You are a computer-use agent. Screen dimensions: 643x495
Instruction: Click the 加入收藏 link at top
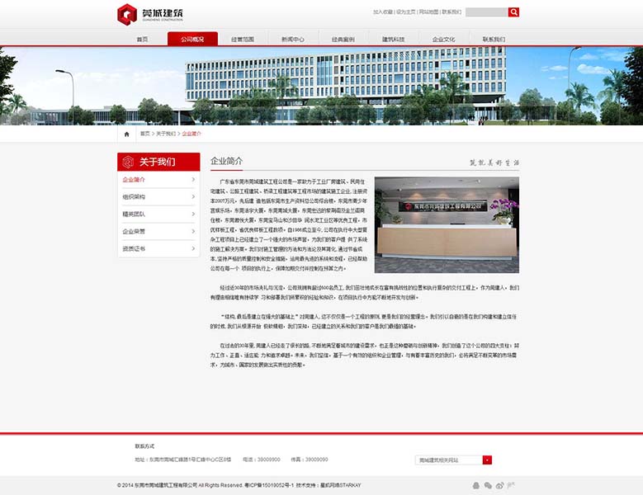(x=382, y=12)
